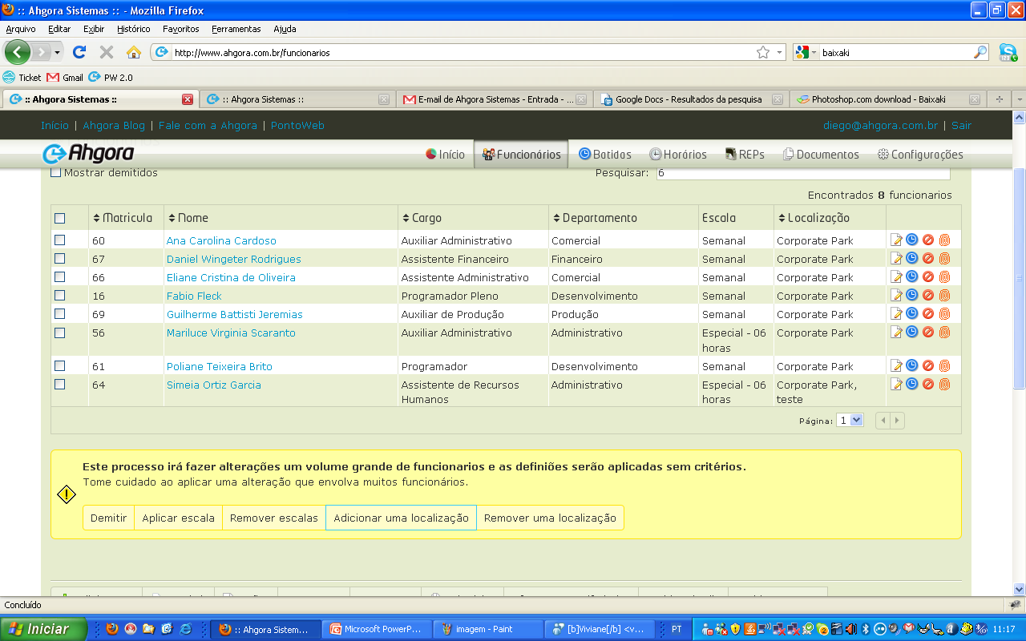1026x641 pixels.
Task: Sort table by Cargo column
Action: [x=422, y=218]
